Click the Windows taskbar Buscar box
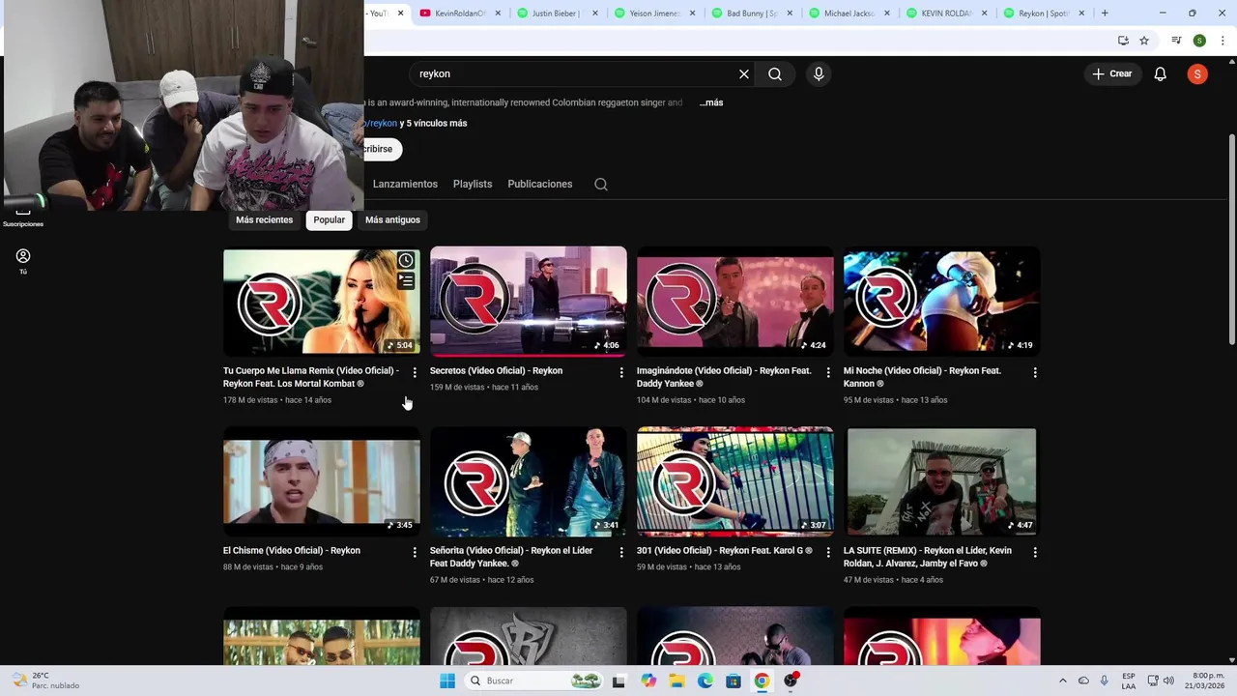Viewport: 1237px width, 696px height. point(532,681)
